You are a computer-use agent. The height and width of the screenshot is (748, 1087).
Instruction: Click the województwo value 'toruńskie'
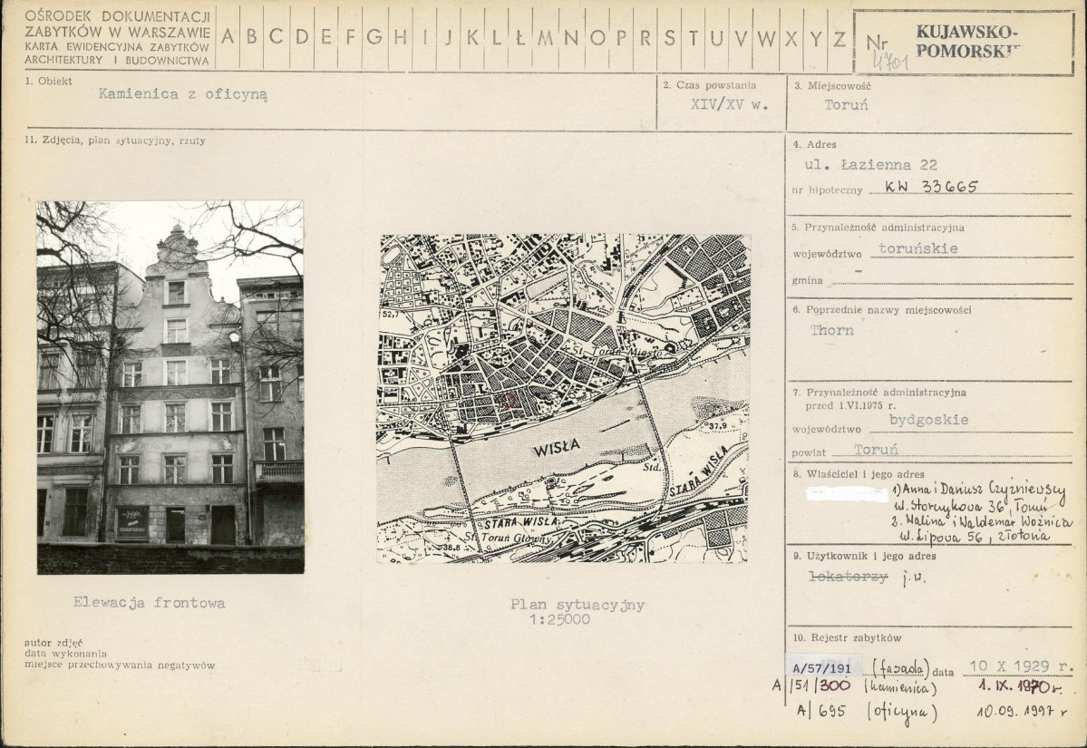click(918, 248)
